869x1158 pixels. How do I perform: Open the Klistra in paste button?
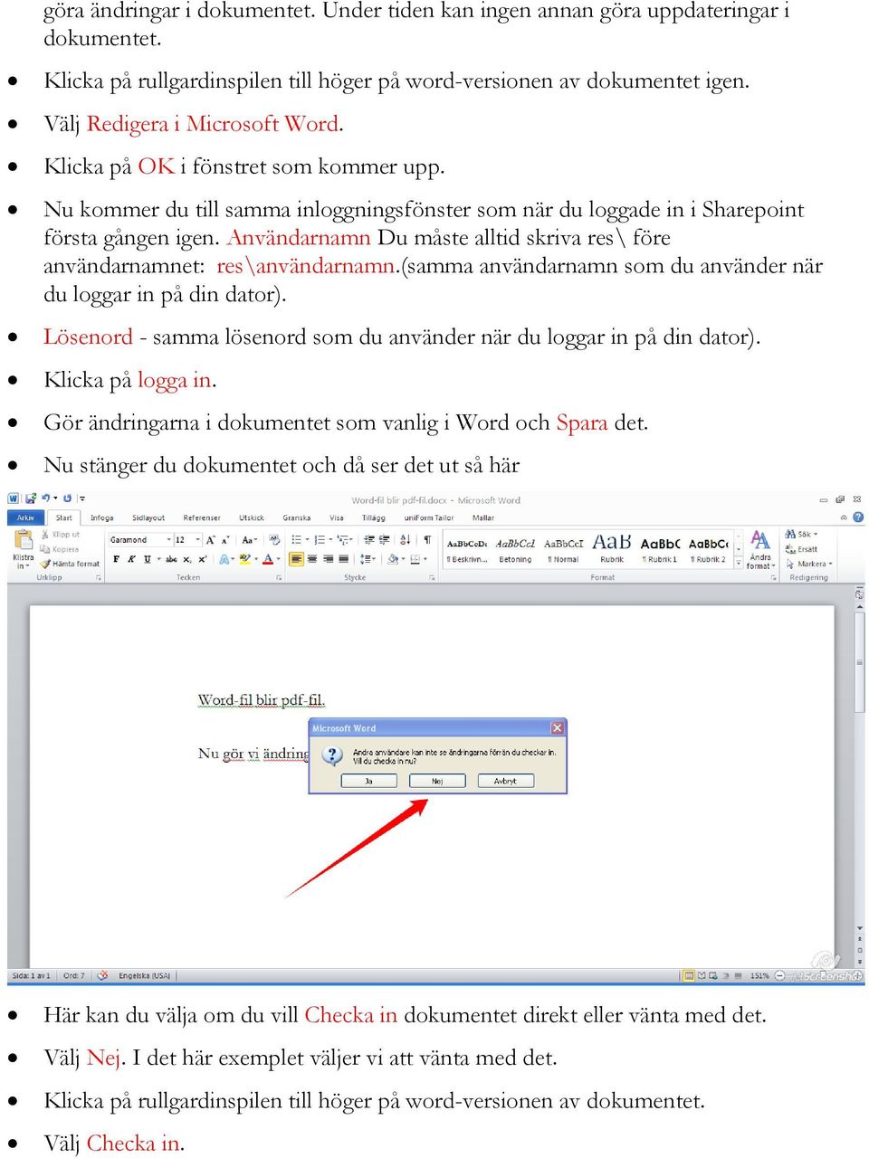point(23,549)
